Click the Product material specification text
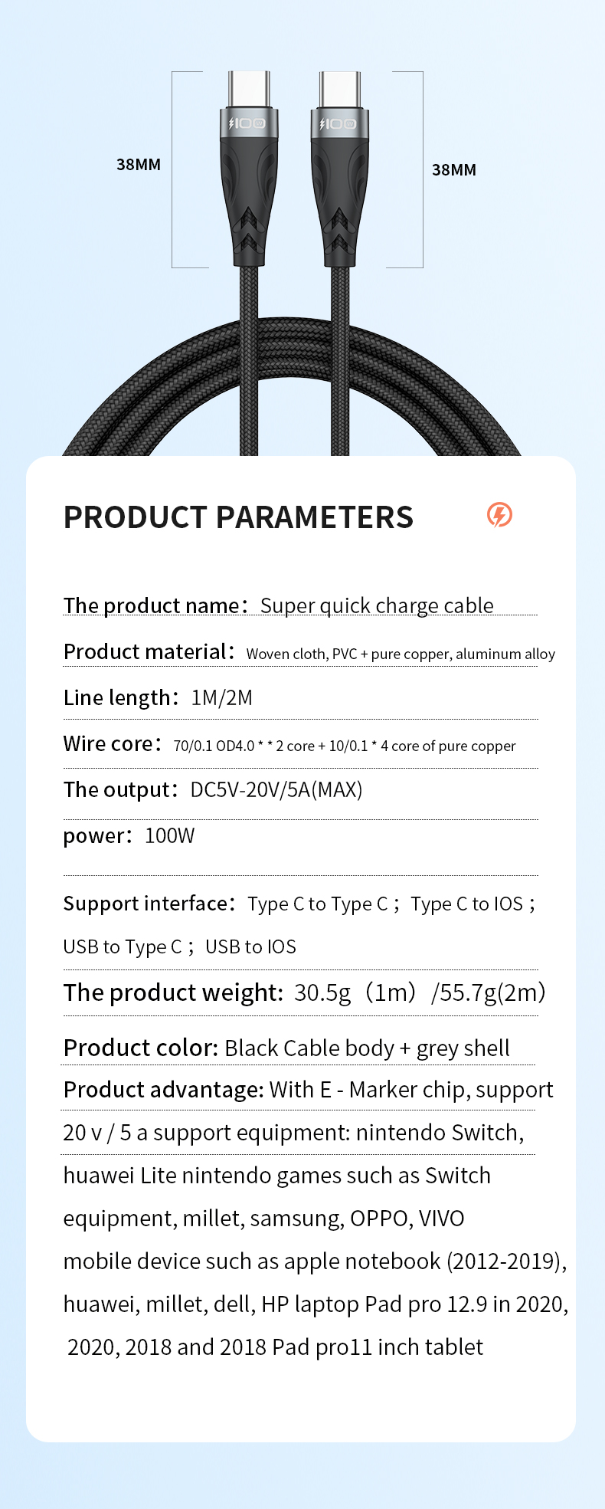Screen dimensions: 605x1509 pyautogui.click(x=401, y=654)
